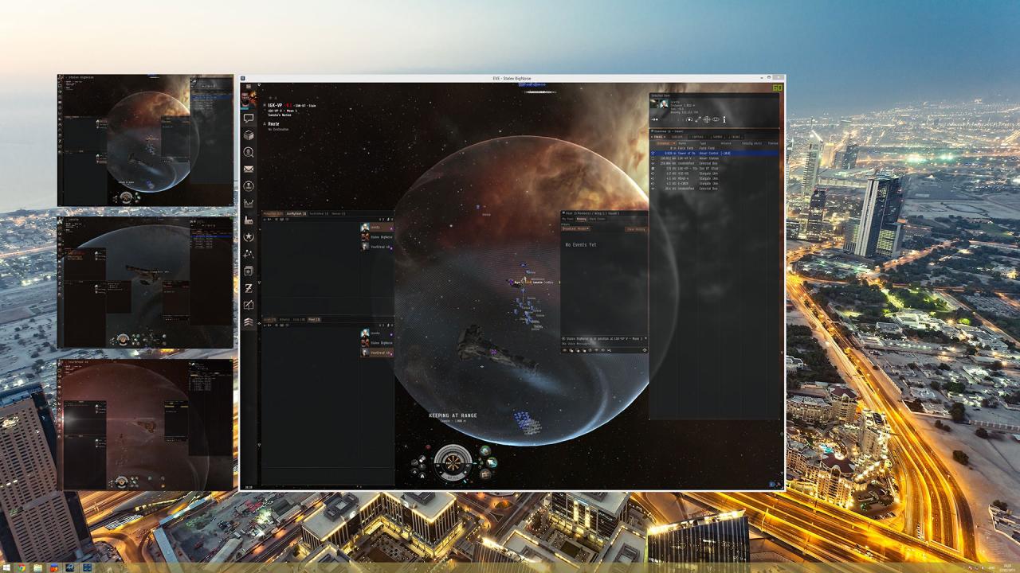
Task: Select the E-C0SR stargate row in the overview
Action: (x=716, y=184)
